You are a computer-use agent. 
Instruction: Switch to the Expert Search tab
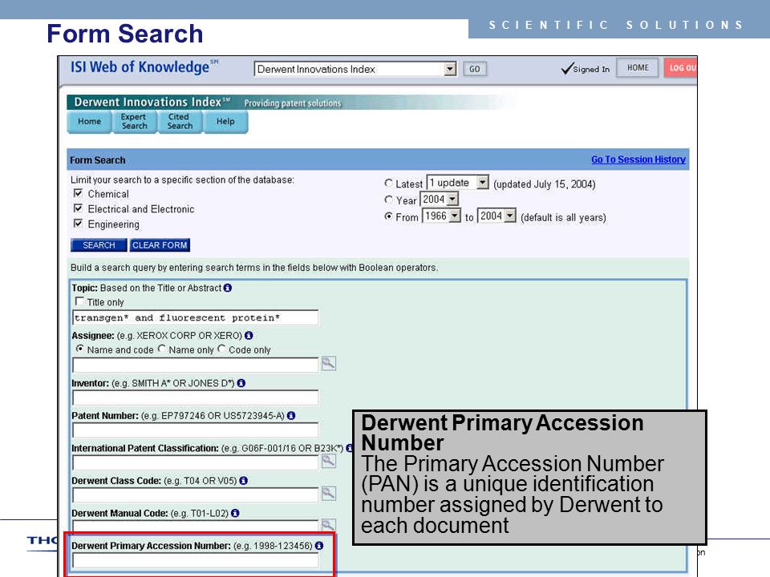[x=134, y=121]
